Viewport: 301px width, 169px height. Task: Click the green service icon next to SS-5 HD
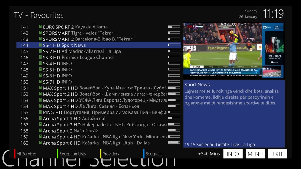click(40, 69)
